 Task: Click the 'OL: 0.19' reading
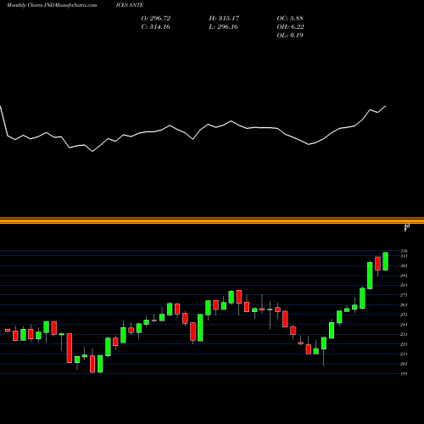(x=290, y=36)
